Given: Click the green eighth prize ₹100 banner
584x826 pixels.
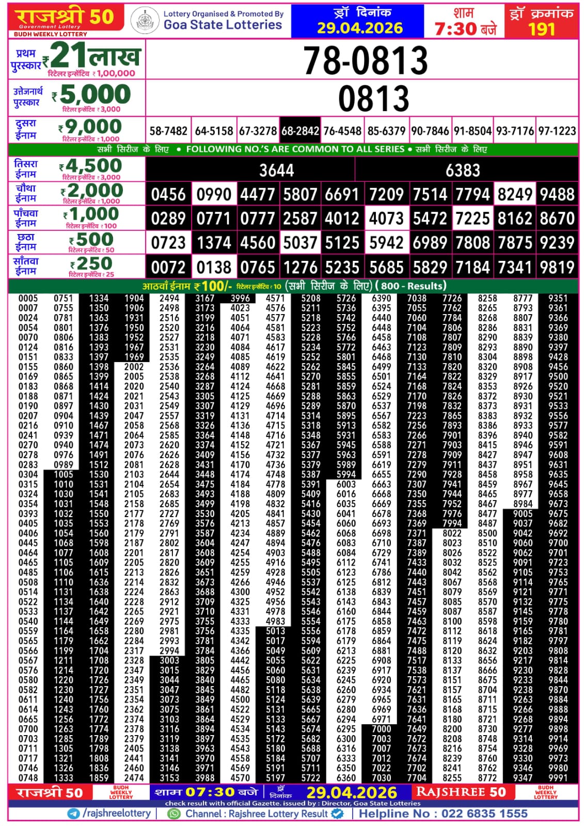Looking at the screenshot, I should coord(293,286).
